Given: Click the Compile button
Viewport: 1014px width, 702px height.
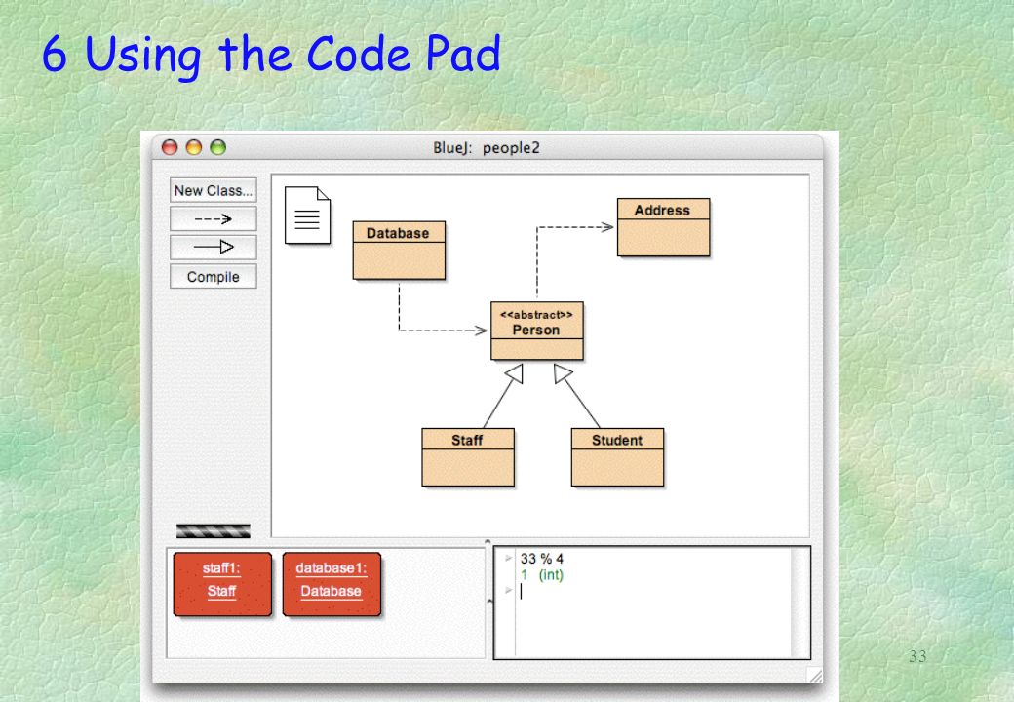Looking at the screenshot, I should tap(214, 277).
